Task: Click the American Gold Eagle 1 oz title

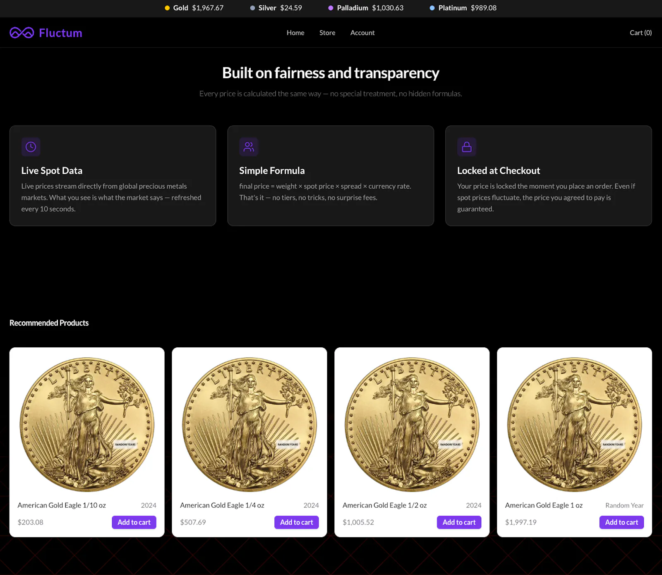Action: pos(544,505)
